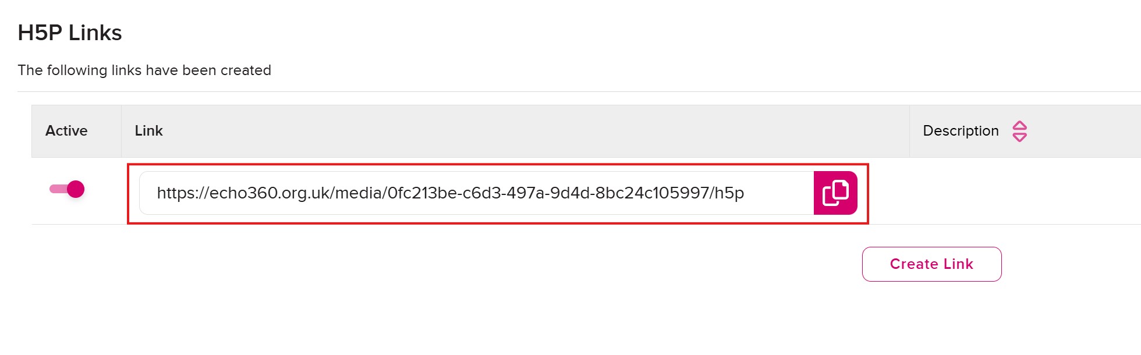Click the Description column header label

point(961,131)
